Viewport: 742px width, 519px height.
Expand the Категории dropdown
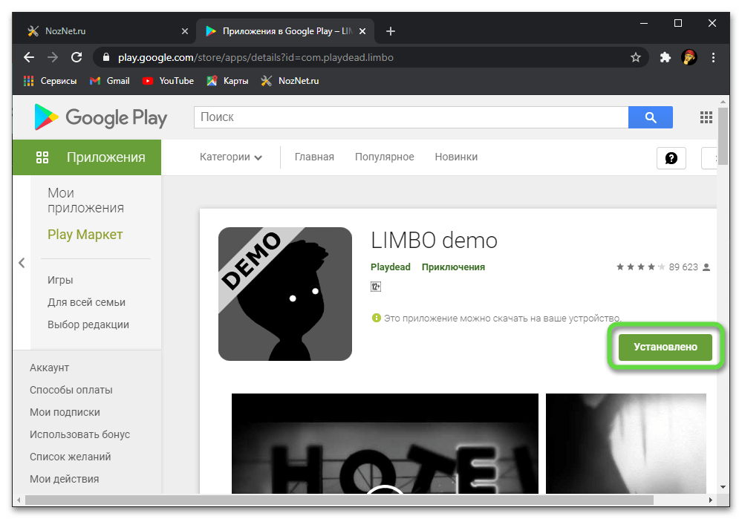pyautogui.click(x=231, y=157)
